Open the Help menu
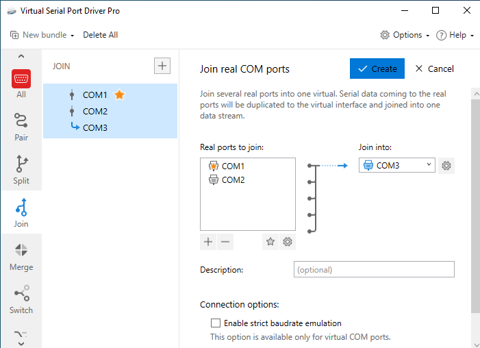Image resolution: width=480 pixels, height=348 pixels. [455, 35]
